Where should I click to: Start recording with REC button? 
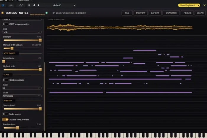click(127, 13)
